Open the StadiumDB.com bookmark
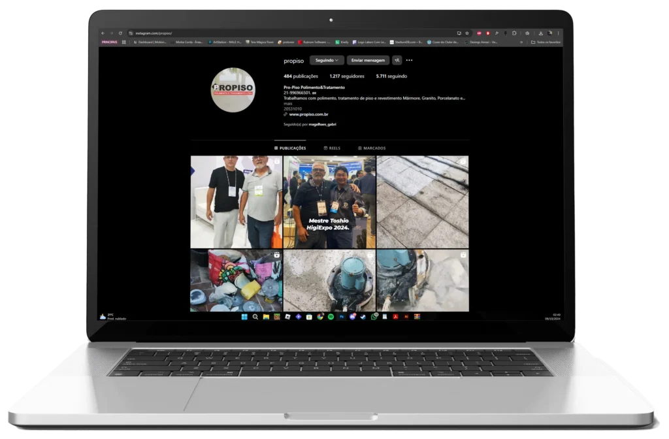Screen dimensions: 669x439 click(406, 42)
